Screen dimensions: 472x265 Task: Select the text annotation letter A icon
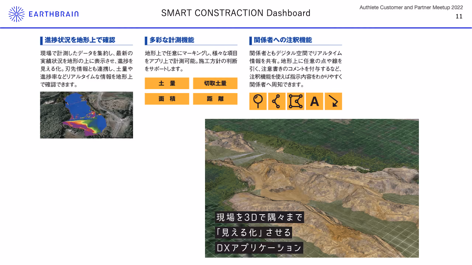click(x=315, y=101)
